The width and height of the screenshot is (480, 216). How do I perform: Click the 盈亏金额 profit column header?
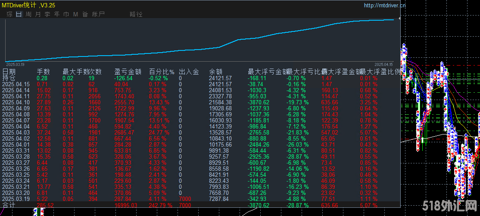tap(128, 72)
